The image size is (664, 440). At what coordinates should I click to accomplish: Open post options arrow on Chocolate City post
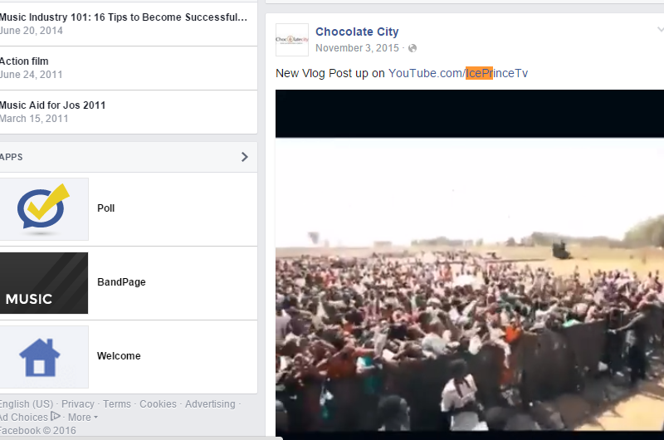point(660,30)
